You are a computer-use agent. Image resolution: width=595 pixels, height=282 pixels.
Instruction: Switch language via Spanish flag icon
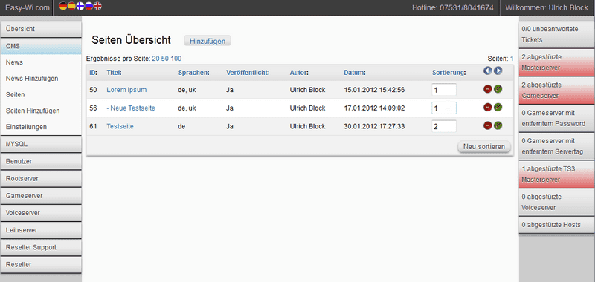pos(71,6)
